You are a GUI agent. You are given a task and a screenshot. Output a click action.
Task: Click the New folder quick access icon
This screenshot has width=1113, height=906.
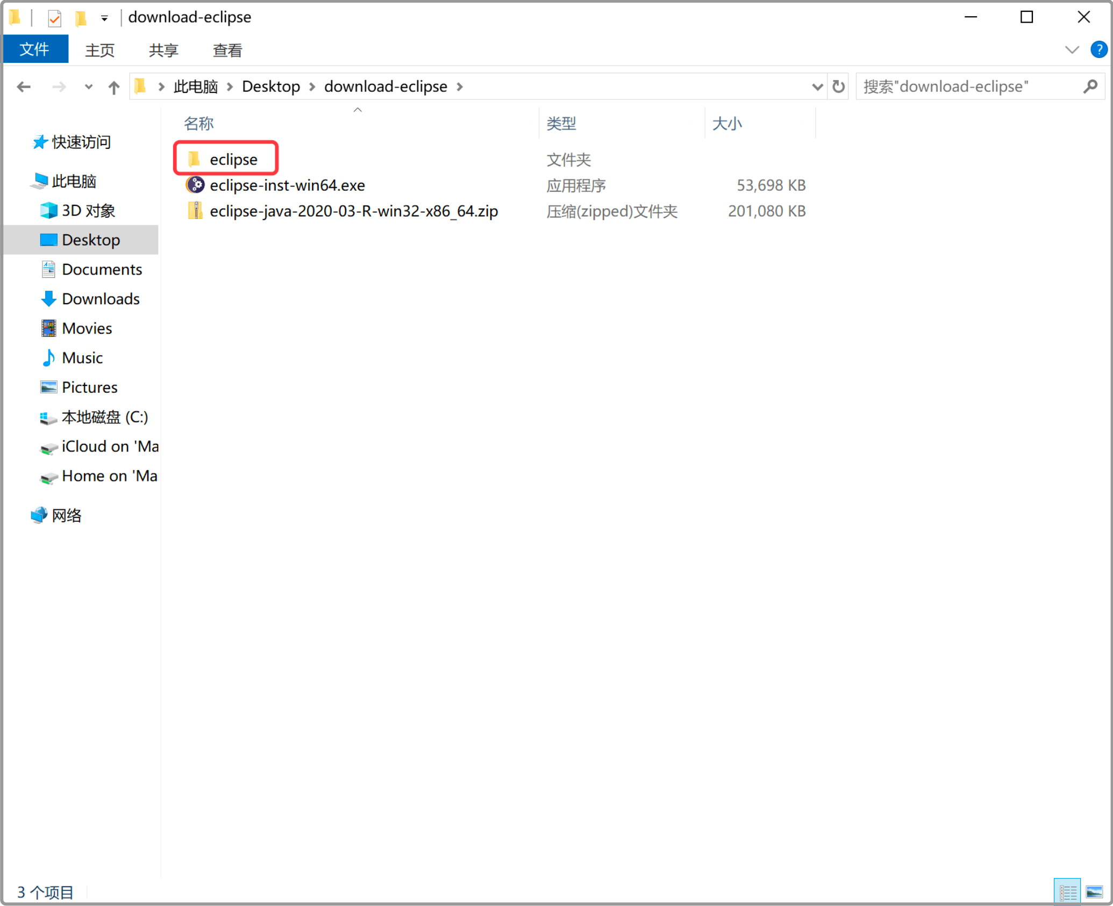pyautogui.click(x=81, y=18)
